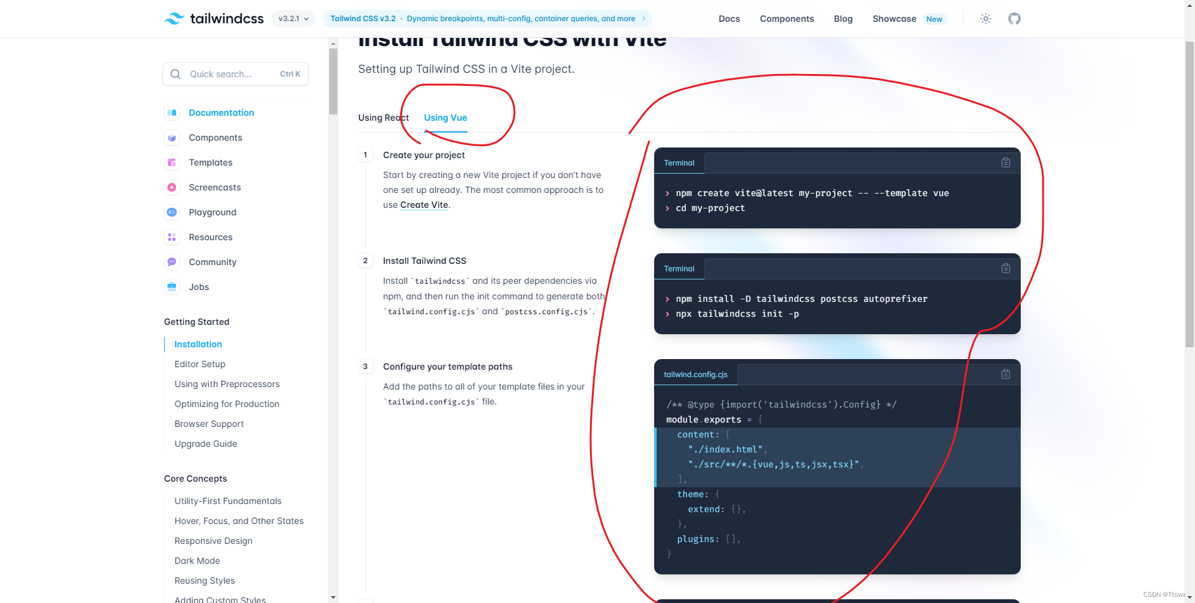The height and width of the screenshot is (603, 1195).
Task: Click the 'Install Tailwind CSS' step heading
Action: 424,261
